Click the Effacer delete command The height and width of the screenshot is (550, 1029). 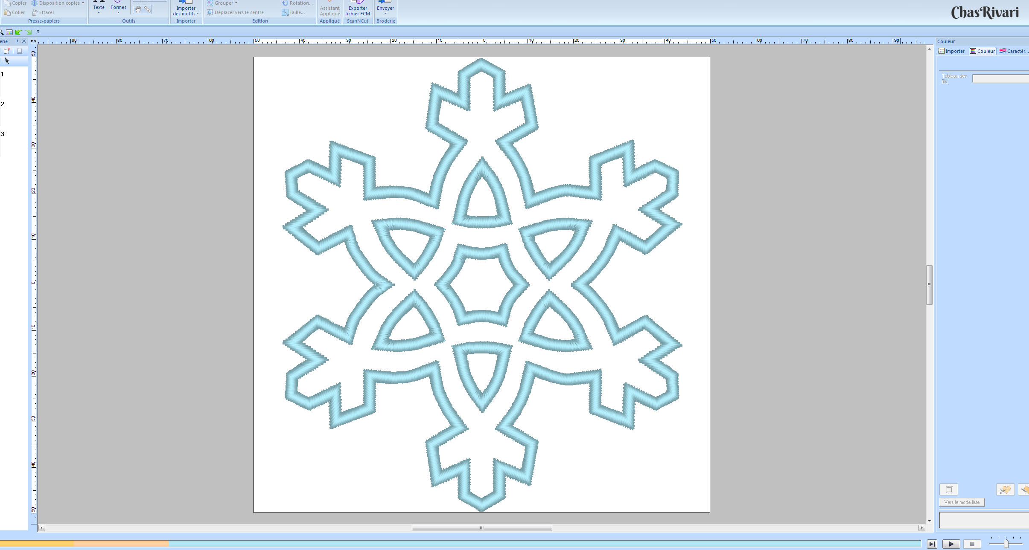(43, 12)
